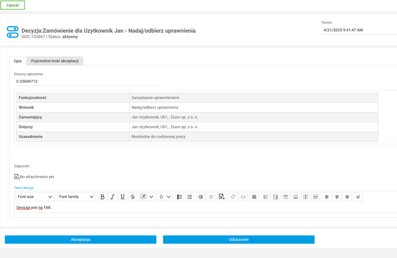This screenshot has width=397, height=258.
Task: Align text to the center
Action: coord(337,197)
